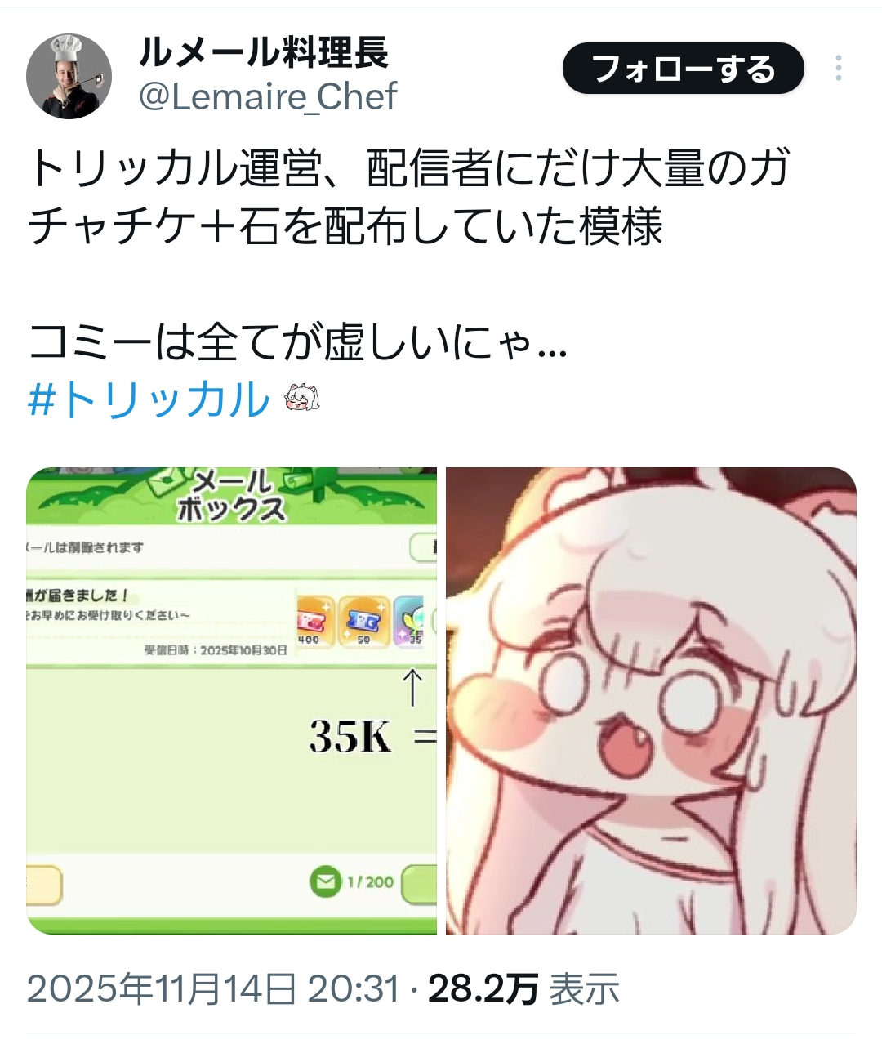882x1044 pixels.
Task: Open the chef profile avatar
Action: tap(69, 76)
